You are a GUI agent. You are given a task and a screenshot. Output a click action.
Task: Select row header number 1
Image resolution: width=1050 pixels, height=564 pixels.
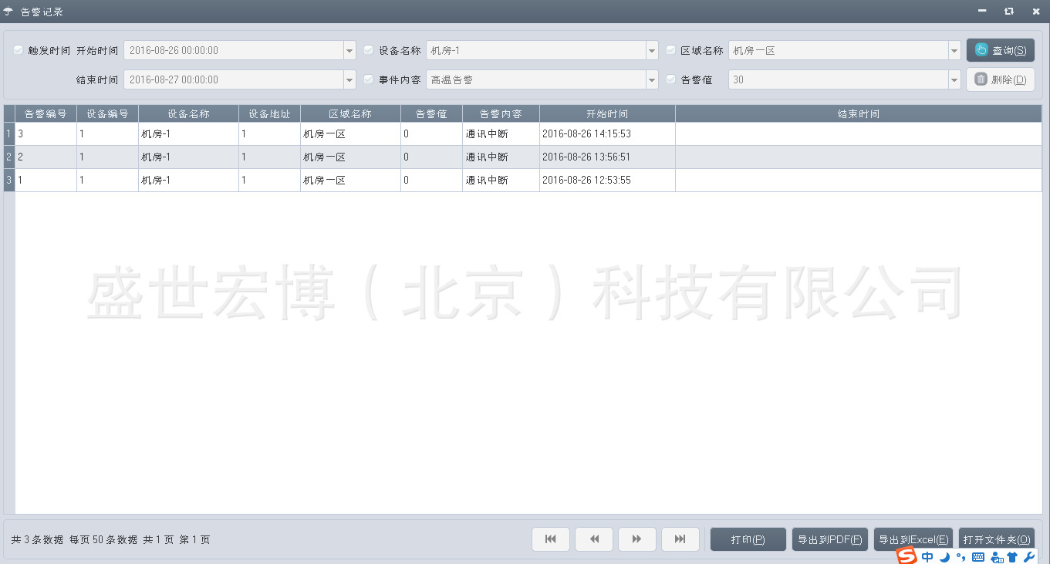click(9, 134)
